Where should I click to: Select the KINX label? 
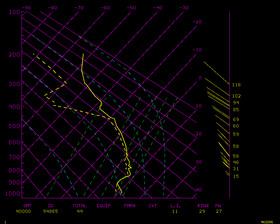click(x=203, y=206)
